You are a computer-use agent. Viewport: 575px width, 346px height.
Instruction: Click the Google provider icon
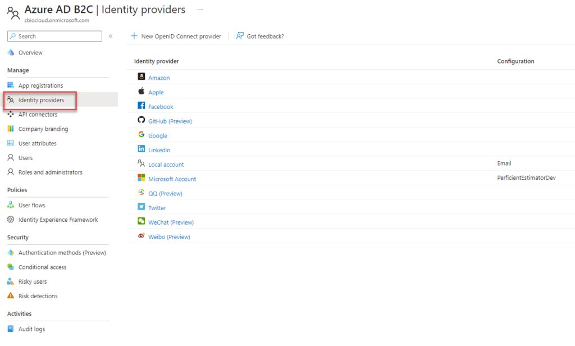(x=141, y=135)
